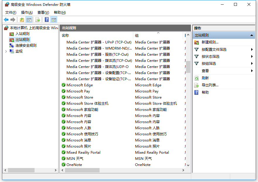Open the 操作(A) menu
The width and height of the screenshot is (258, 182).
coord(27,13)
